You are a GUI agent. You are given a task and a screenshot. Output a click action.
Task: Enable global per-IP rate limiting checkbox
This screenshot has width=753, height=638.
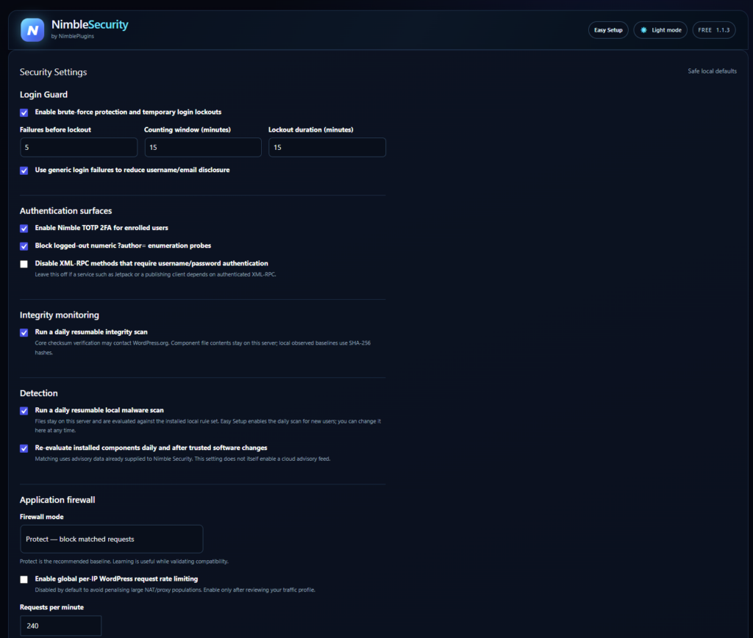[x=24, y=579]
